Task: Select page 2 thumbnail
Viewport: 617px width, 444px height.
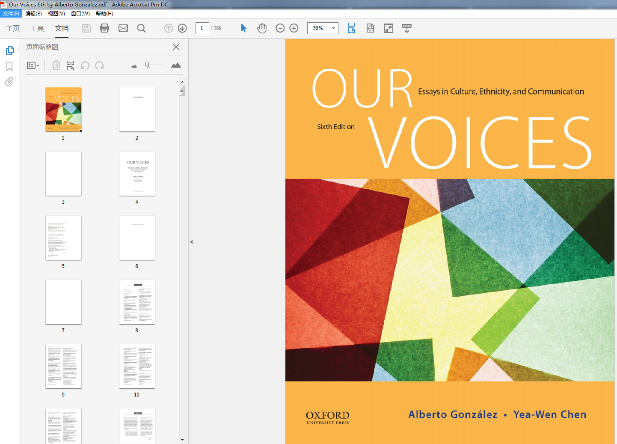Action: pos(137,110)
